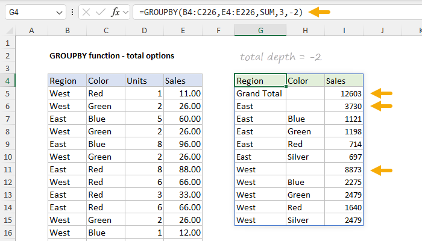Select the Grand Total cell
Image resolution: width=422 pixels, height=241 pixels.
[260, 93]
